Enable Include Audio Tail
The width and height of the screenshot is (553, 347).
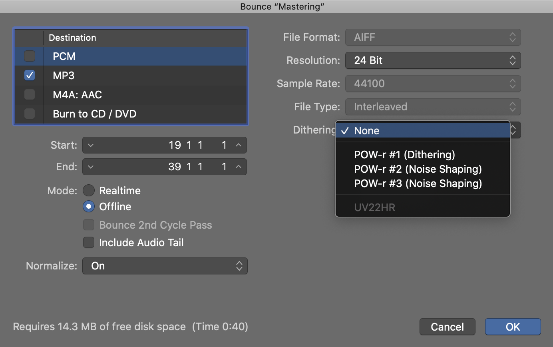(x=89, y=242)
